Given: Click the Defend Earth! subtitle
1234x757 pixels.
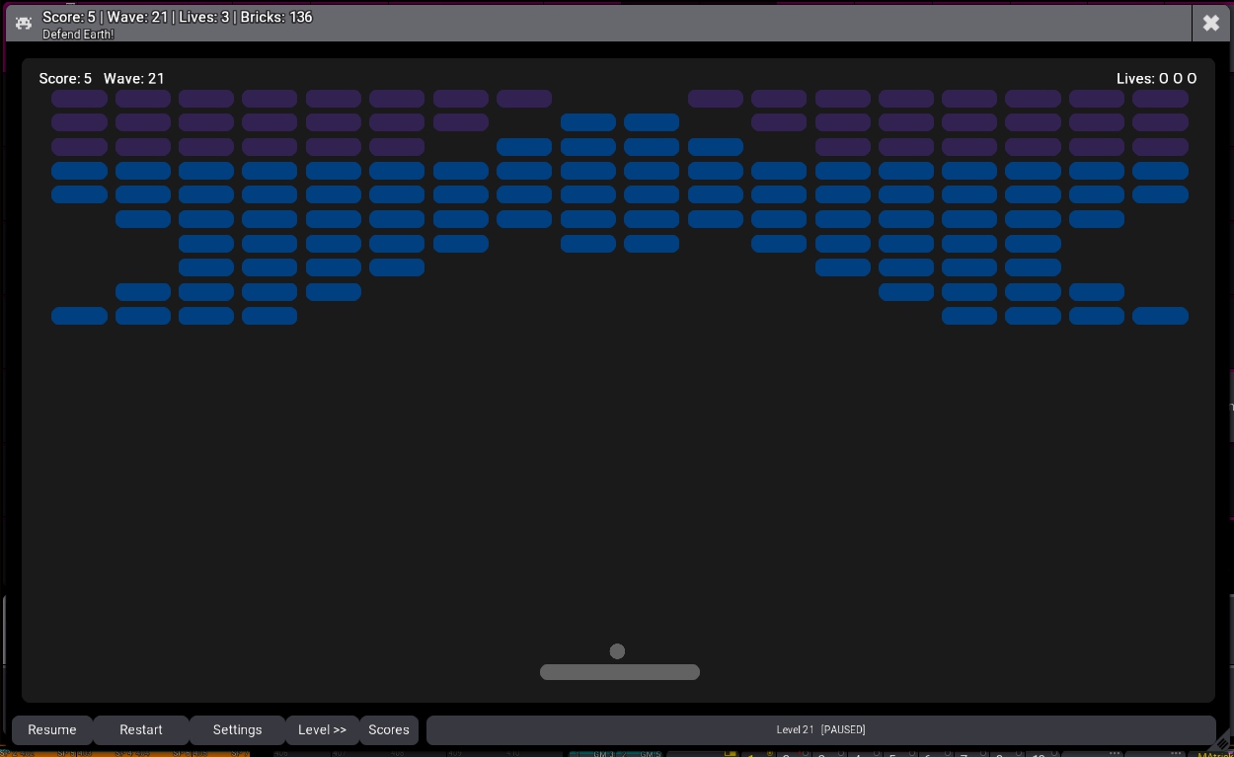Looking at the screenshot, I should (78, 35).
